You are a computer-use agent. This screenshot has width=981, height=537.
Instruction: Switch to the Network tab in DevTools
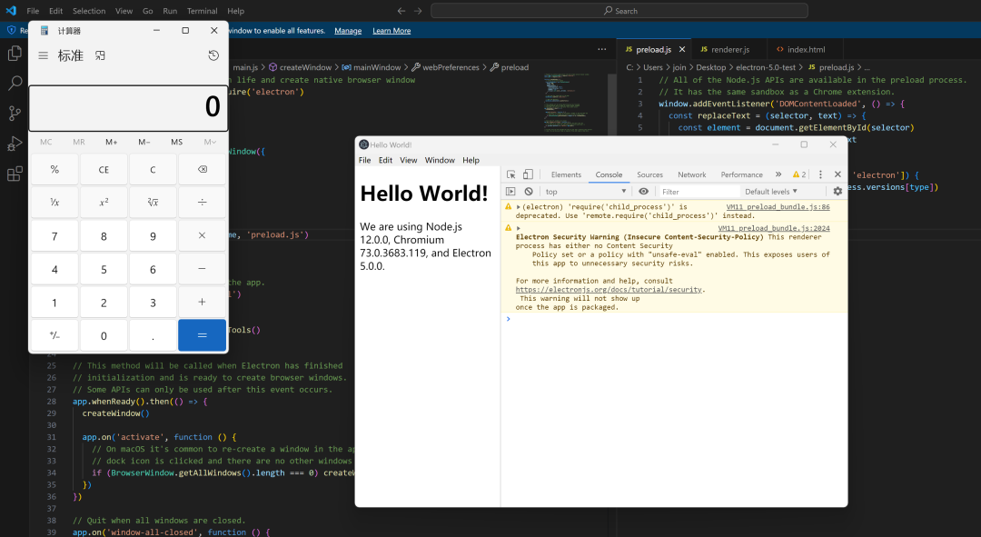coord(691,174)
